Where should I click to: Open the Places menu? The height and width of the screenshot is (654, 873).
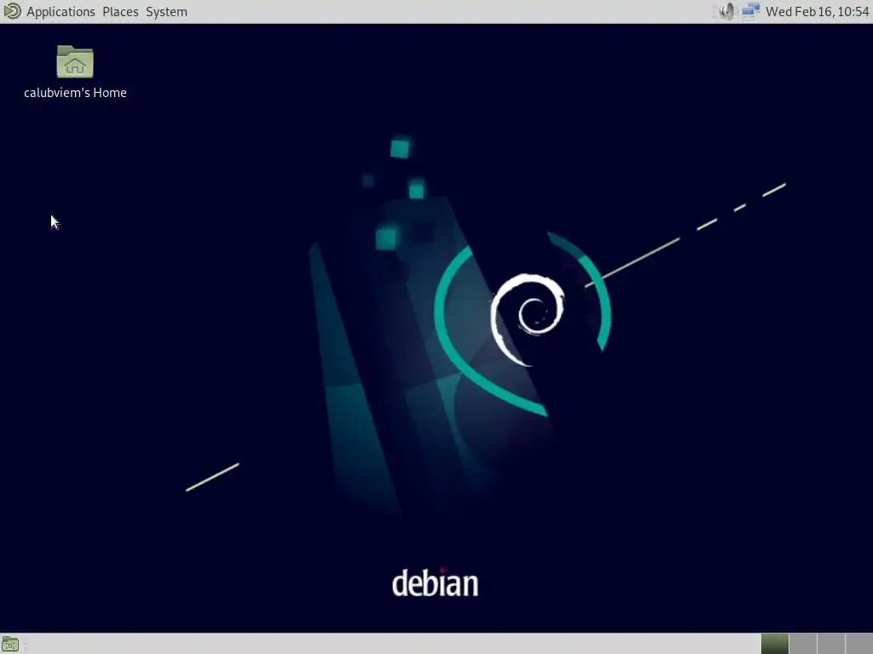pos(120,12)
